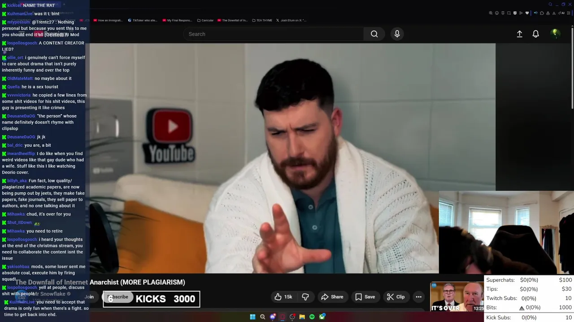Screen dimensions: 574x322
Task: Click chat username 'inwardheelflip'
Action: click(21, 153)
